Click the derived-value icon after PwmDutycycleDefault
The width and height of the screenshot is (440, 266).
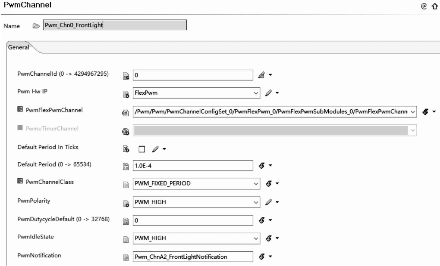click(x=261, y=220)
